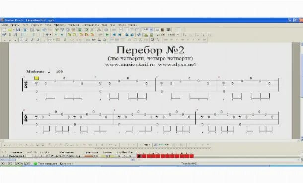Click the New file icon
This screenshot has height=183, width=303.
click(5, 30)
